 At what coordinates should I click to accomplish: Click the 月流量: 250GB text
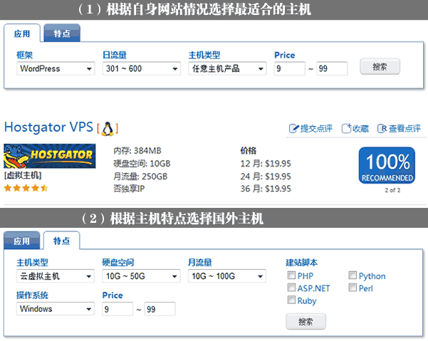140,177
